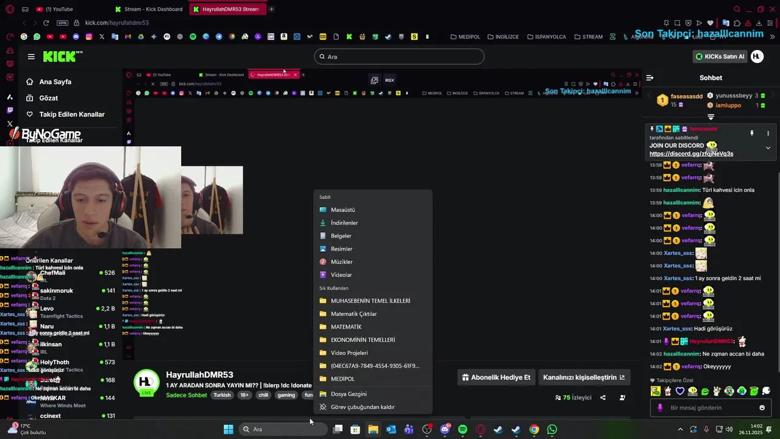Image resolution: width=780 pixels, height=439 pixels.
Task: Click the share stream icon
Action: pyautogui.click(x=603, y=398)
